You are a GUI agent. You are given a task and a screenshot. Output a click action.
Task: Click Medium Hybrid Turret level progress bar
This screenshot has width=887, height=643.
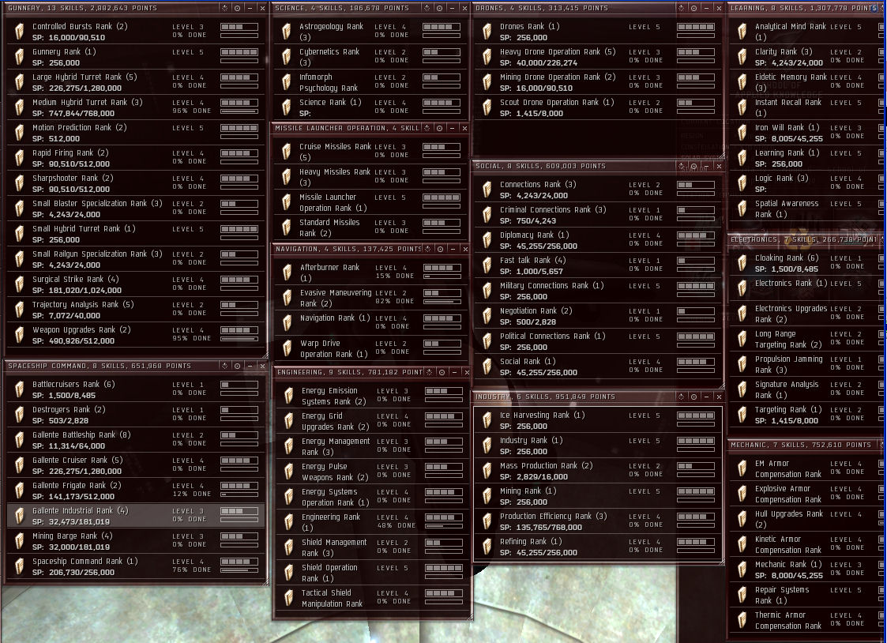[239, 107]
